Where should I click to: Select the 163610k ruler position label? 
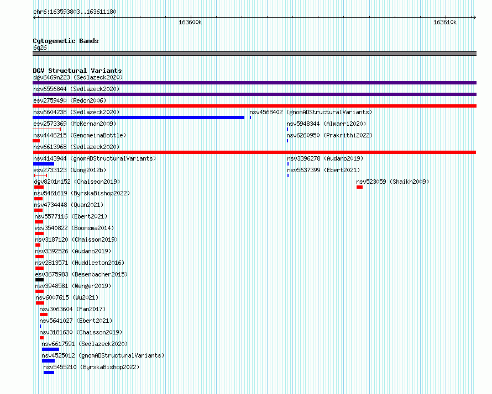click(x=445, y=23)
